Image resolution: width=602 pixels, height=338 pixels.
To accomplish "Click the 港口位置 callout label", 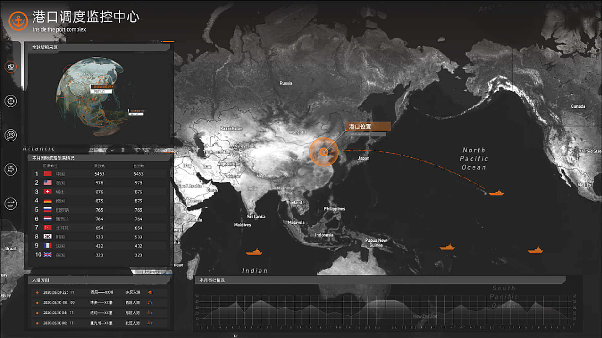I will [368, 126].
